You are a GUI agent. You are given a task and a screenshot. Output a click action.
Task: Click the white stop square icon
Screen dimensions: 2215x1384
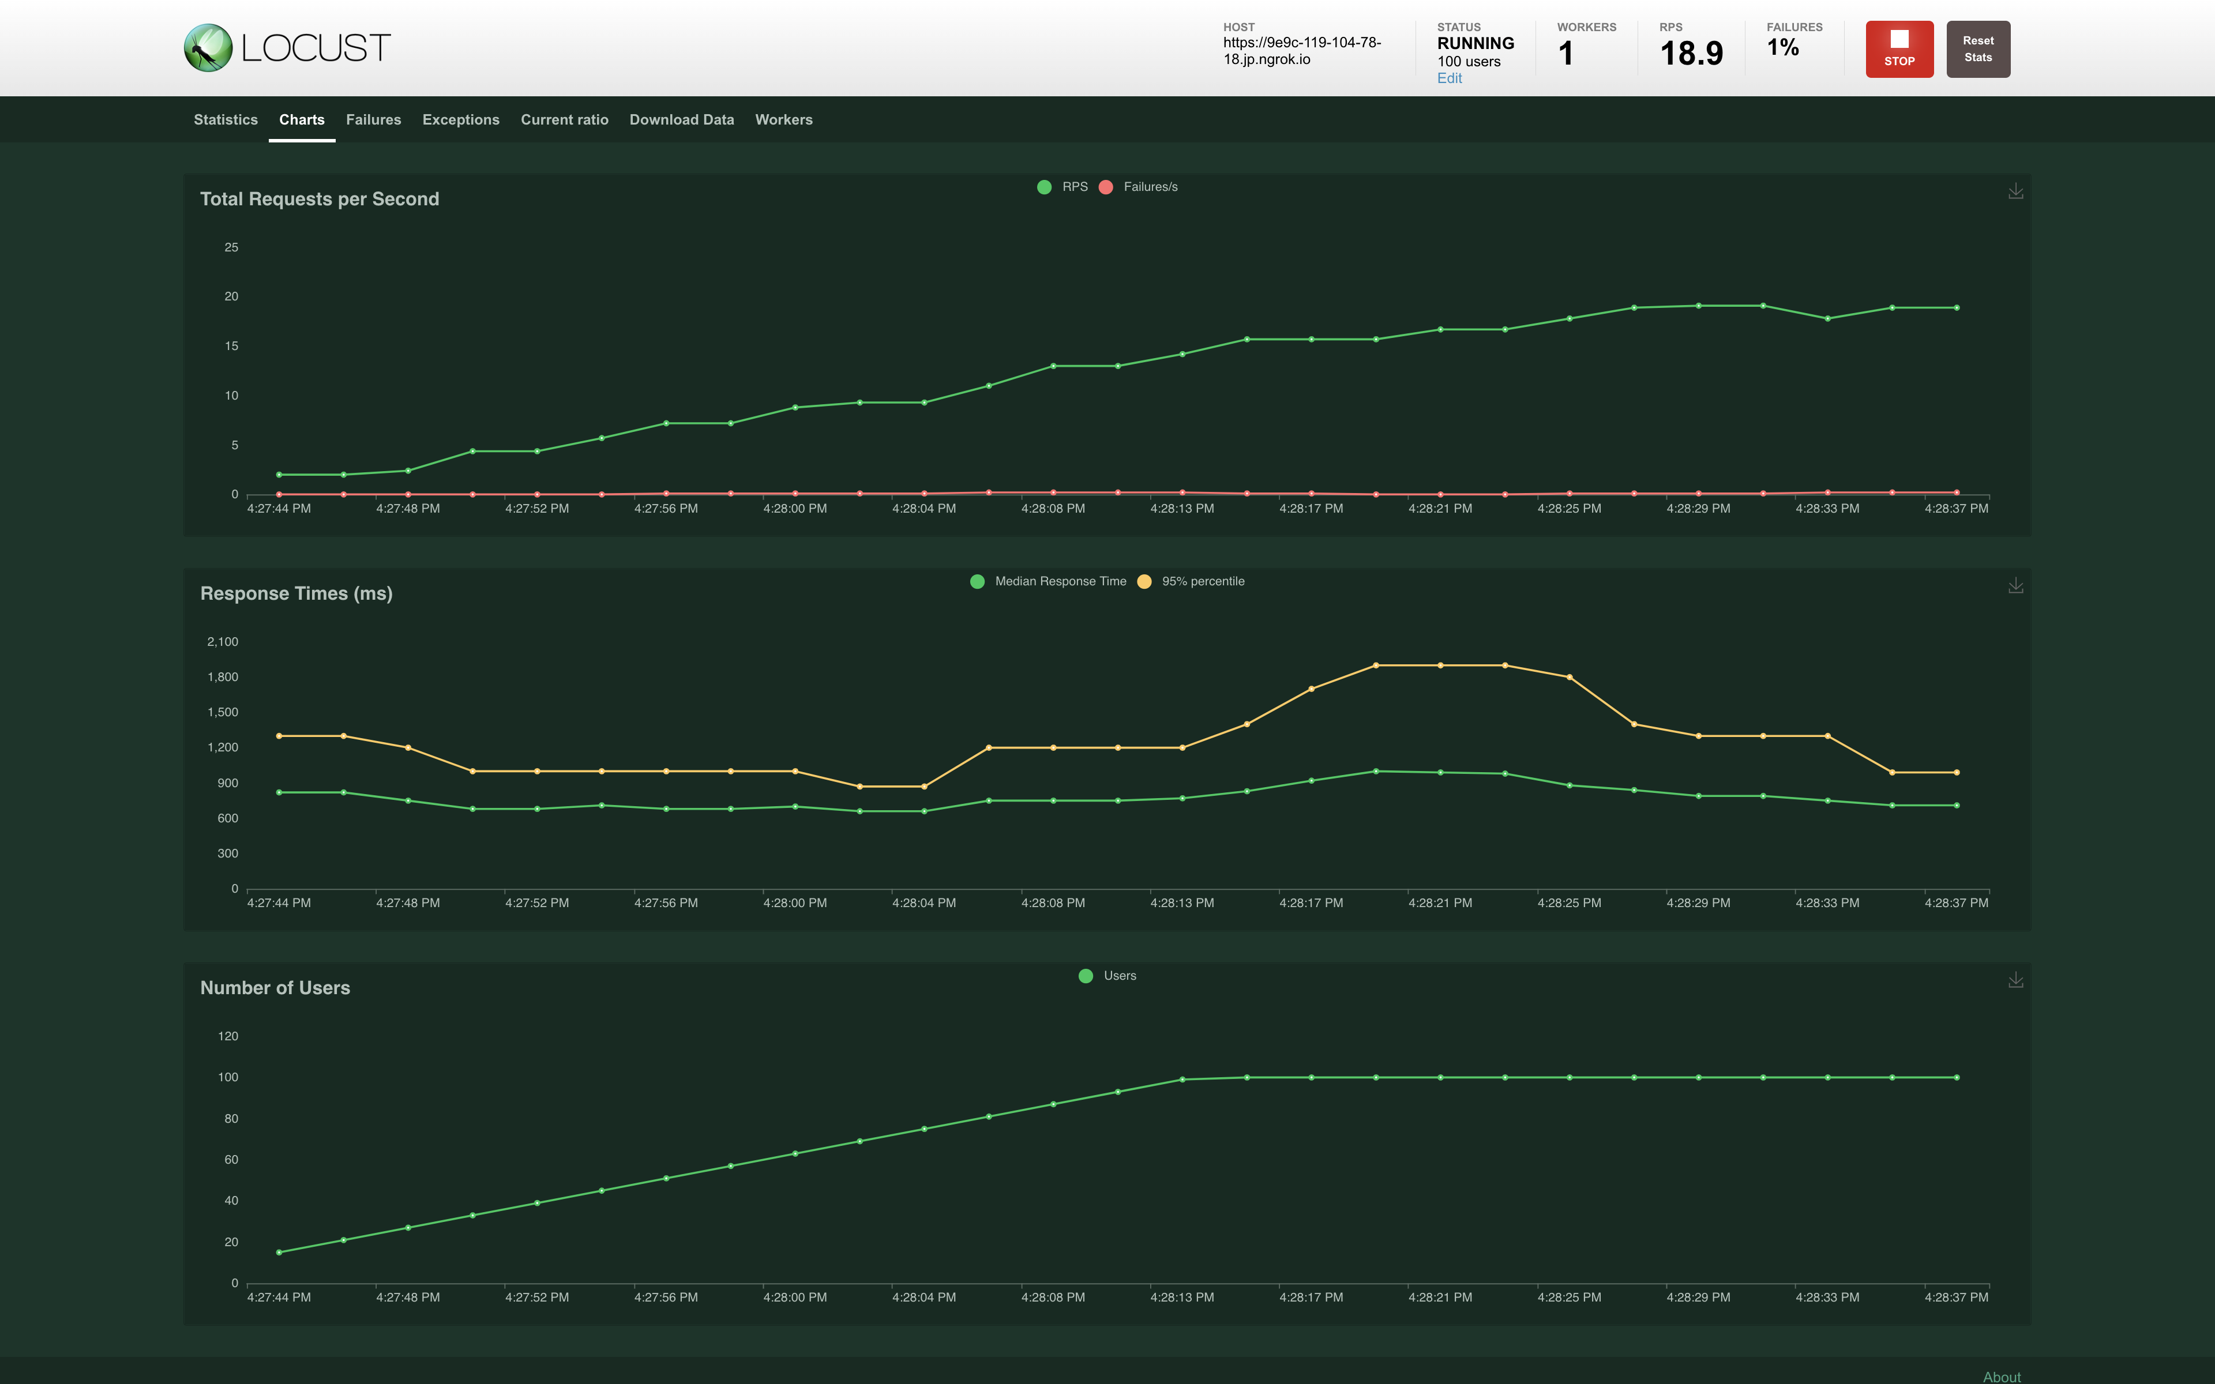[1899, 39]
